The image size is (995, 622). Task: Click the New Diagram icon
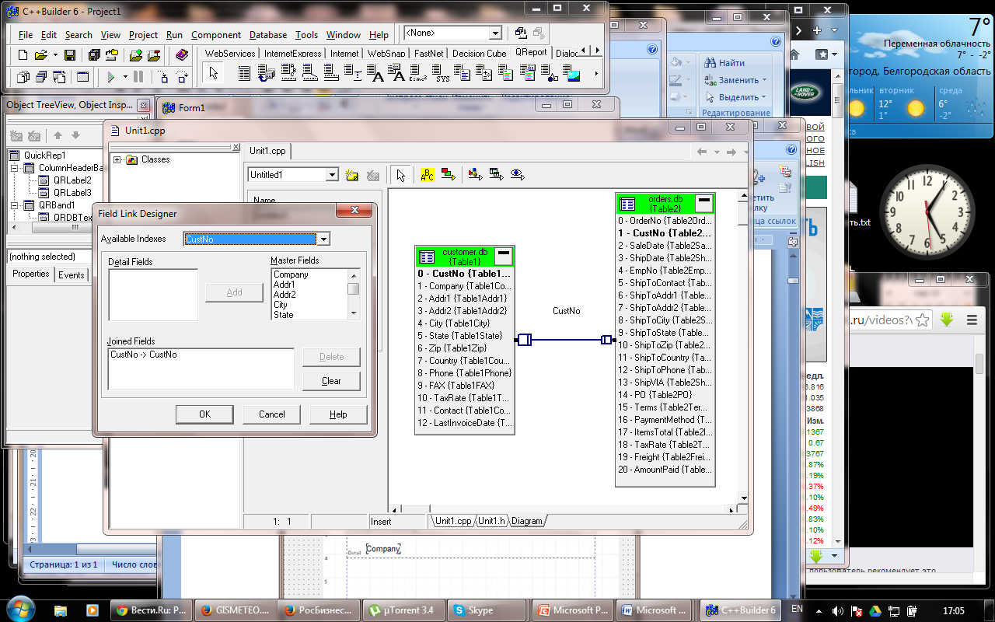coord(352,175)
